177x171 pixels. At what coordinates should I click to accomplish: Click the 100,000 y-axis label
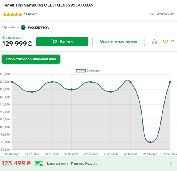click(5, 127)
